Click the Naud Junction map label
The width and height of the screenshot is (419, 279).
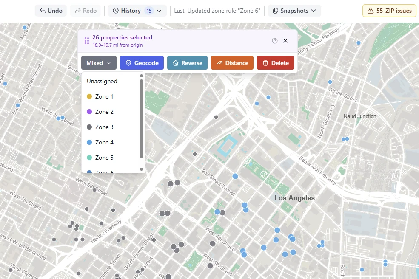point(360,116)
